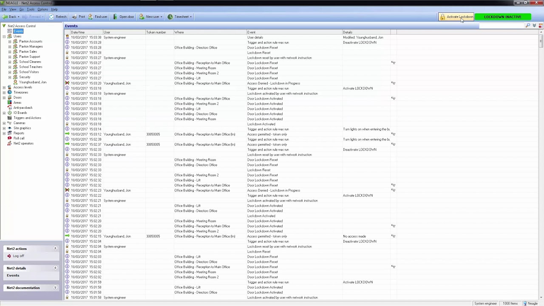
Task: Collapse the Net2 actions panel
Action: [x=55, y=249]
